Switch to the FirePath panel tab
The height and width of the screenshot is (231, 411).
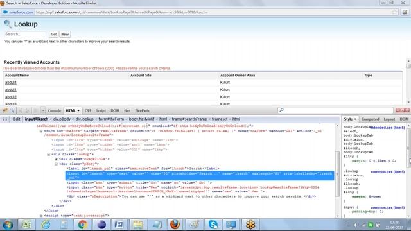point(142,111)
